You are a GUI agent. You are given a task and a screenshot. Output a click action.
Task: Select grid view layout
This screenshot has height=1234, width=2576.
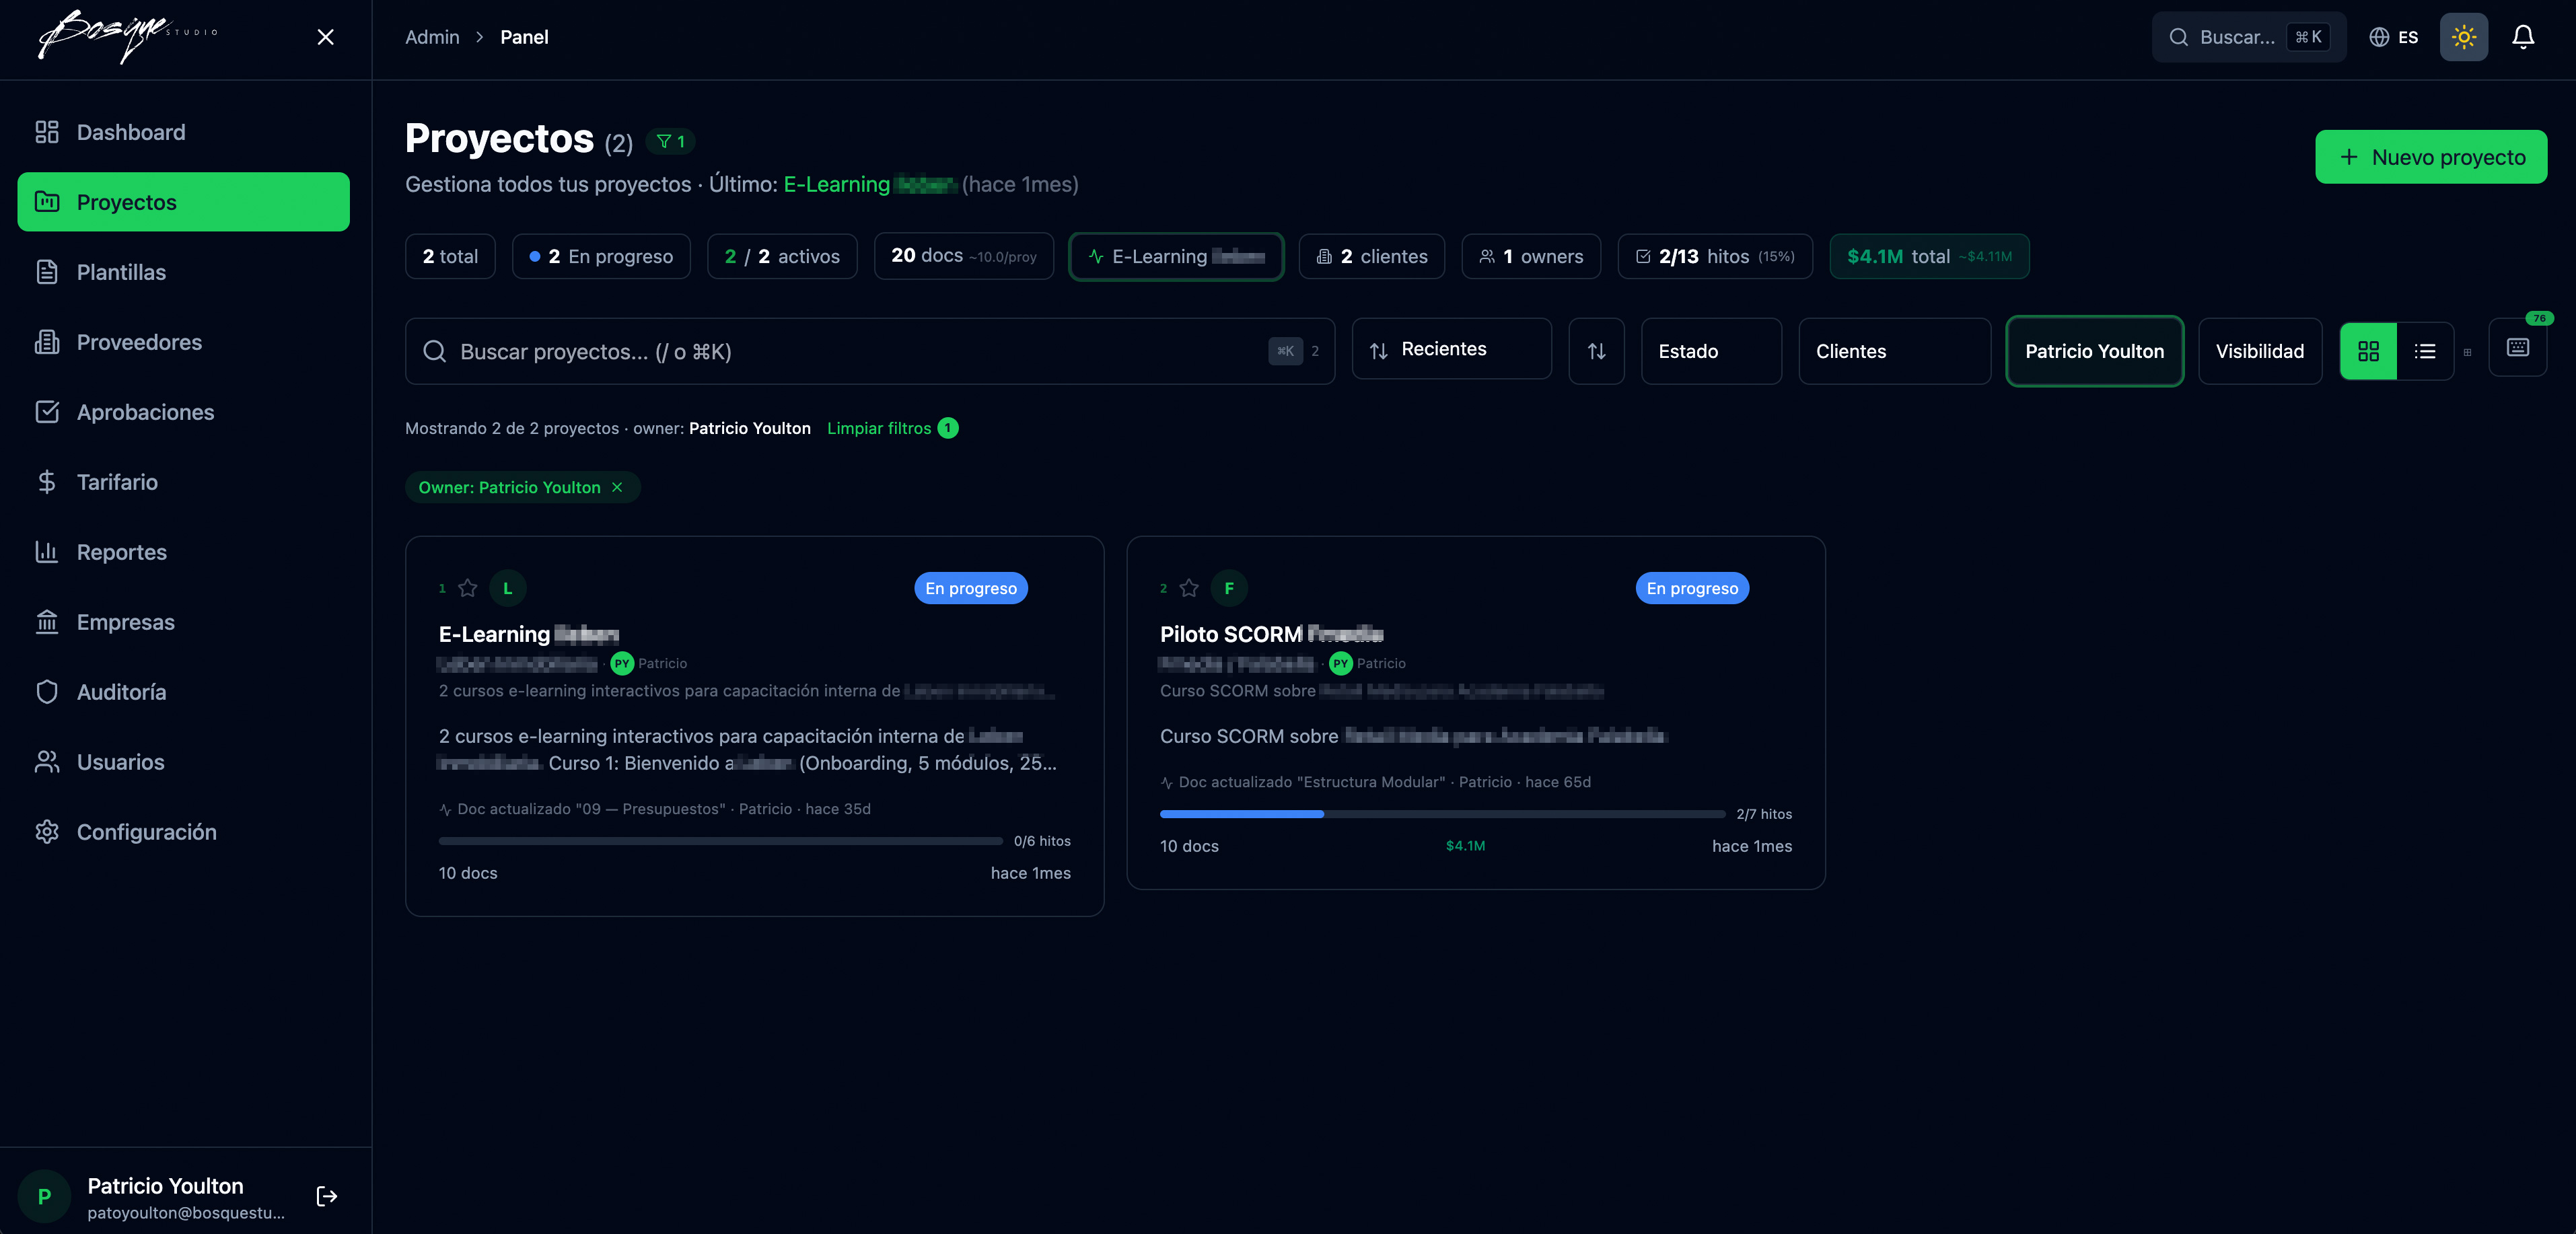tap(2368, 351)
